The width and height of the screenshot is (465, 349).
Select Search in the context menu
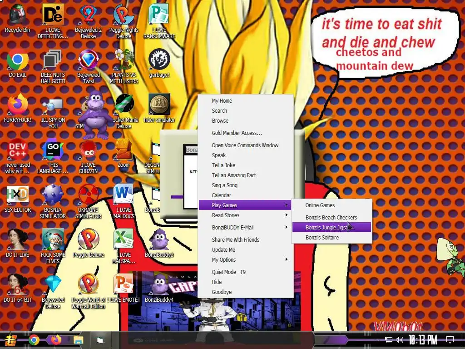(x=246, y=111)
